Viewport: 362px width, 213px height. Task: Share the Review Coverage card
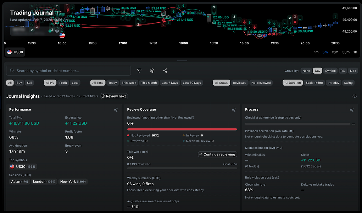(x=234, y=110)
